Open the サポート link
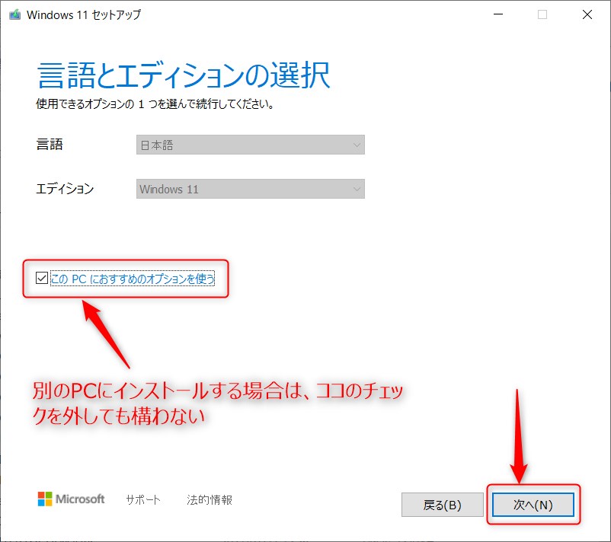 coord(143,499)
